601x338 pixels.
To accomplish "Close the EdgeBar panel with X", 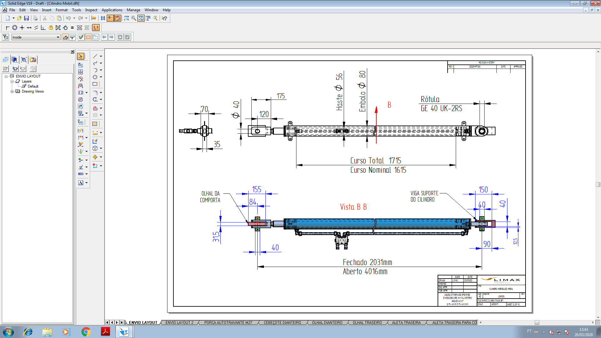I will point(72,52).
